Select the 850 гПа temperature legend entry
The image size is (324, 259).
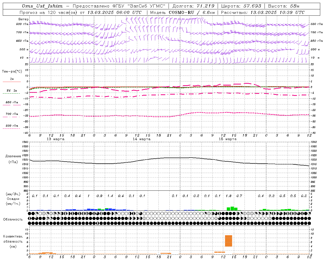pyautogui.click(x=12, y=102)
